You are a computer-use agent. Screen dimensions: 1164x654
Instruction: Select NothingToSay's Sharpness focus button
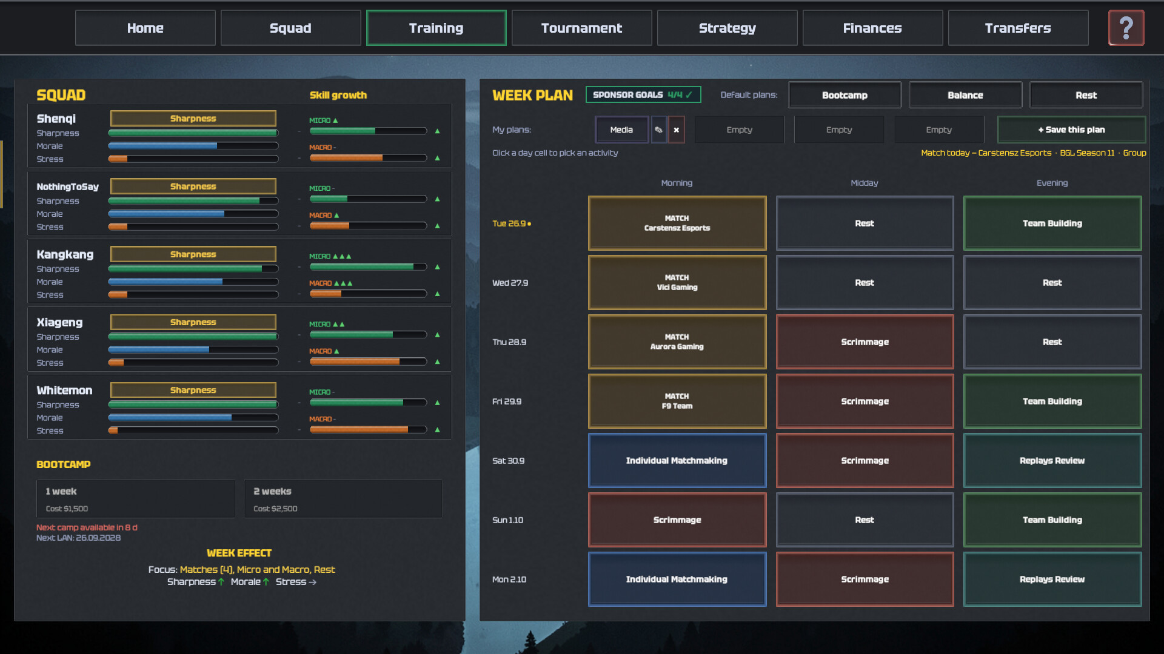[193, 186]
